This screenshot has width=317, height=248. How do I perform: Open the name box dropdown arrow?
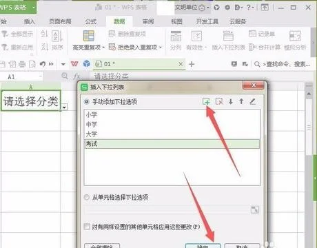[40, 76]
